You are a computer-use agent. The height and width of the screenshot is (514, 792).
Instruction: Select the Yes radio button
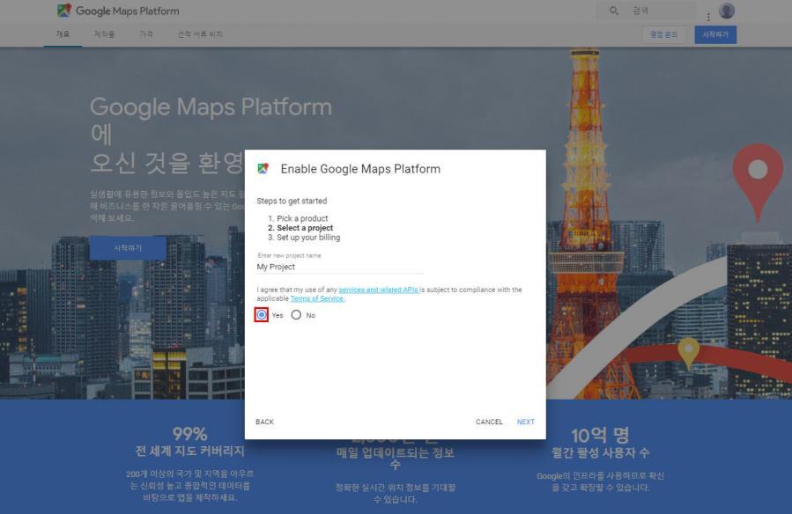262,315
